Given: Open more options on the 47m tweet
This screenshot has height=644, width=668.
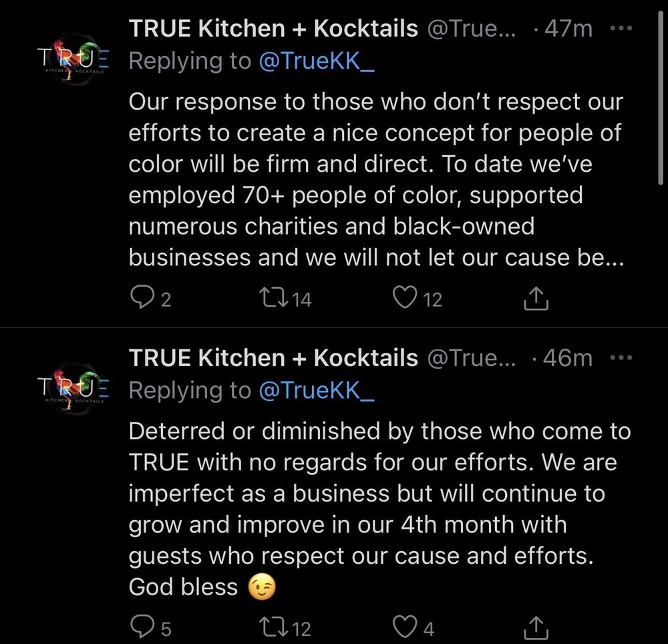Looking at the screenshot, I should [621, 29].
